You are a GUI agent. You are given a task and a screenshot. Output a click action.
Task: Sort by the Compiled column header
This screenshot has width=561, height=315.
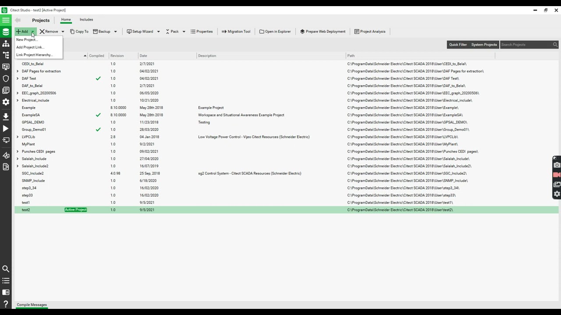coord(96,56)
